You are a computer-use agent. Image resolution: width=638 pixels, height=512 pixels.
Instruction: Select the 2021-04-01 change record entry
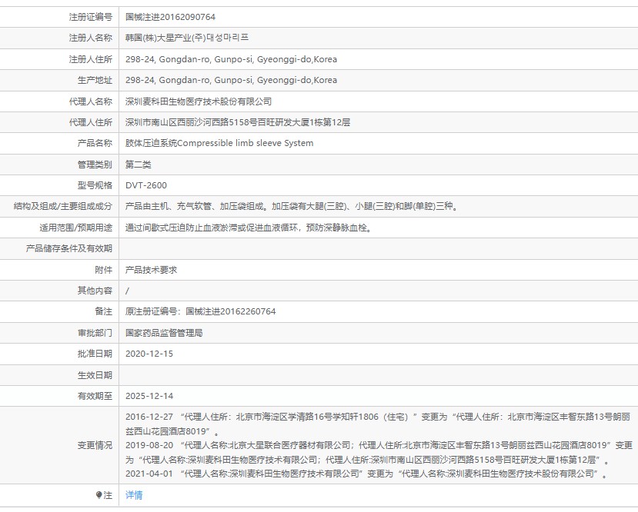366,474
